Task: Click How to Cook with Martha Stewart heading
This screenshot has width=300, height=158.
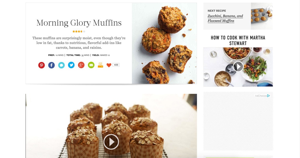Action: pyautogui.click(x=238, y=40)
